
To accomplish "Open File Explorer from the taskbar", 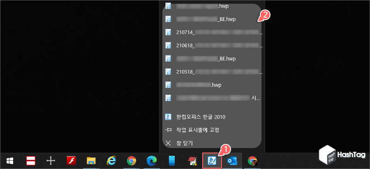I will 91,161.
